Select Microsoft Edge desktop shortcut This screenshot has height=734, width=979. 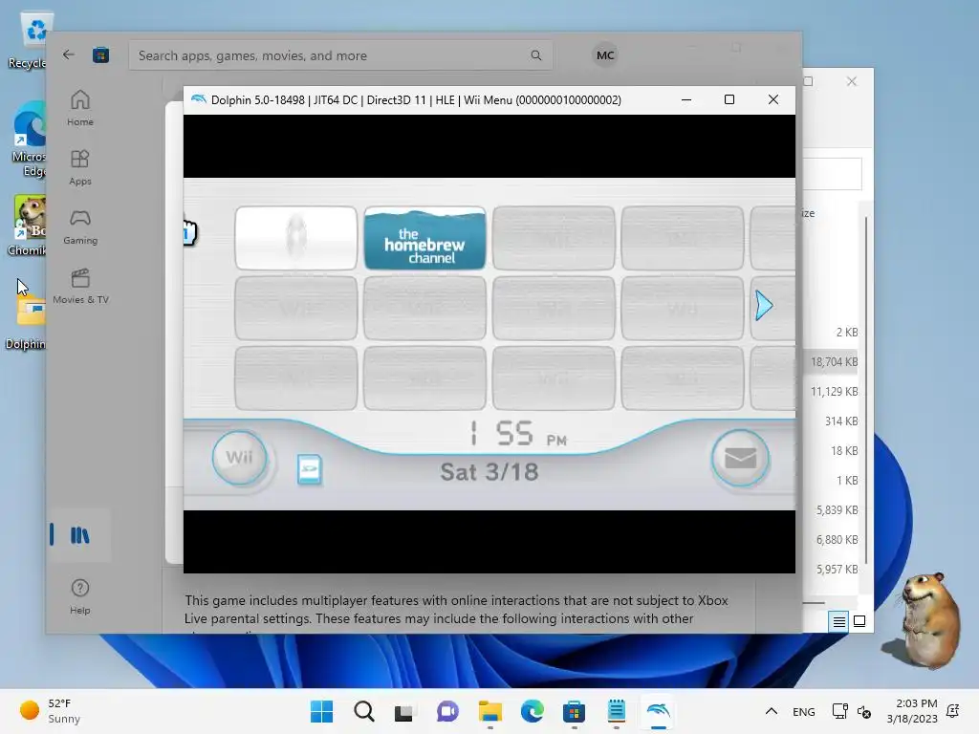[30, 140]
